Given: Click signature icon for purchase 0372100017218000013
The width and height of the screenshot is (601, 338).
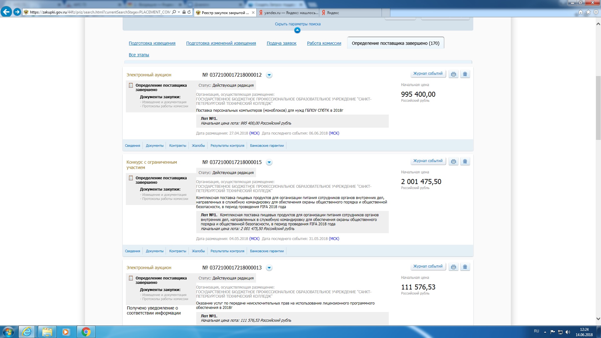Looking at the screenshot, I should pos(465,267).
